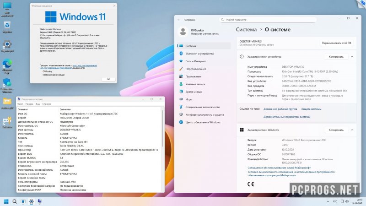This screenshot has height=206, width=366.
Task: Open the Правка menu in System Information
Action: (29, 104)
